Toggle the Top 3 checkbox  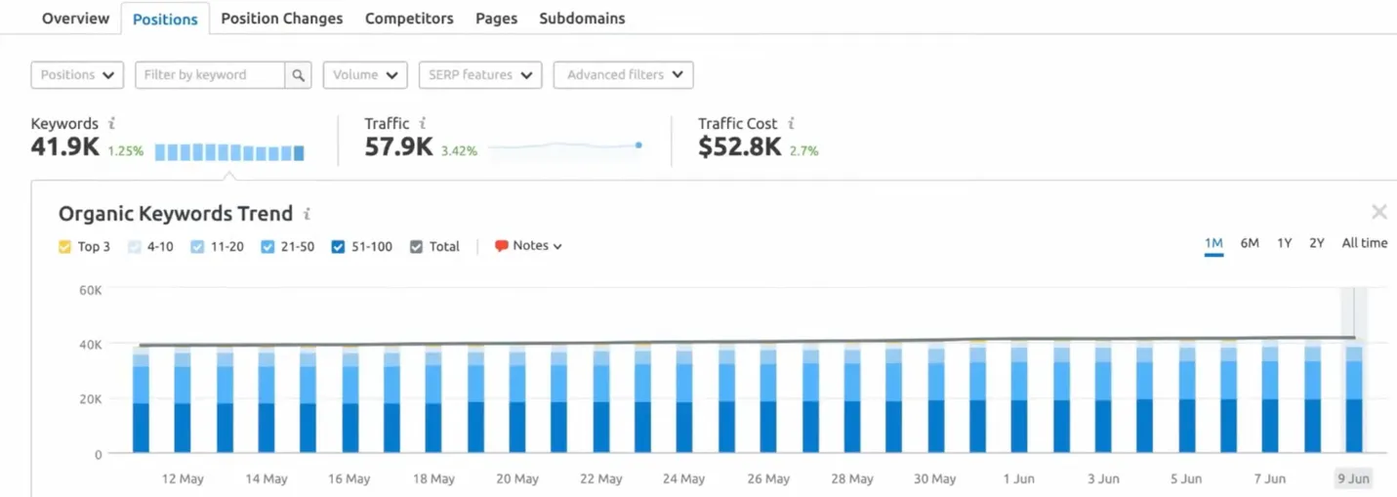point(65,247)
